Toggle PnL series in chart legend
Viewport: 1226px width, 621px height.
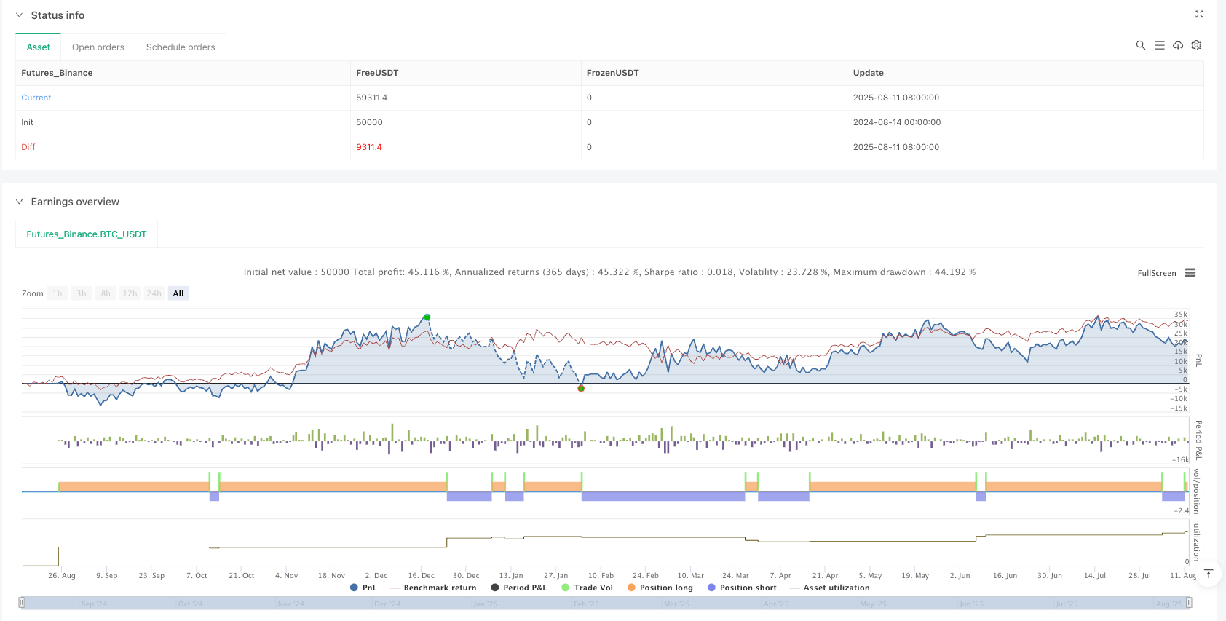[364, 588]
